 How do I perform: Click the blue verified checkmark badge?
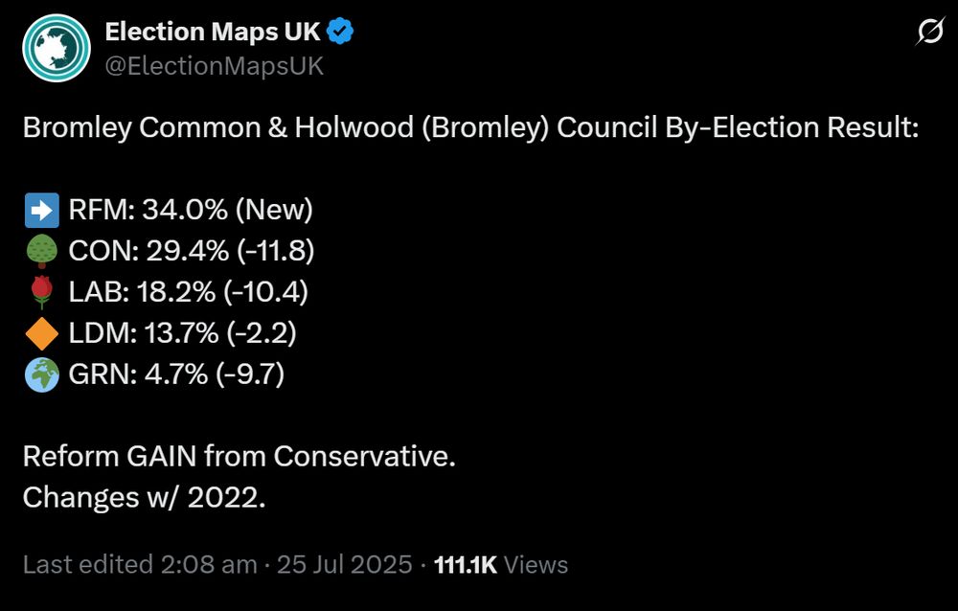pos(340,32)
